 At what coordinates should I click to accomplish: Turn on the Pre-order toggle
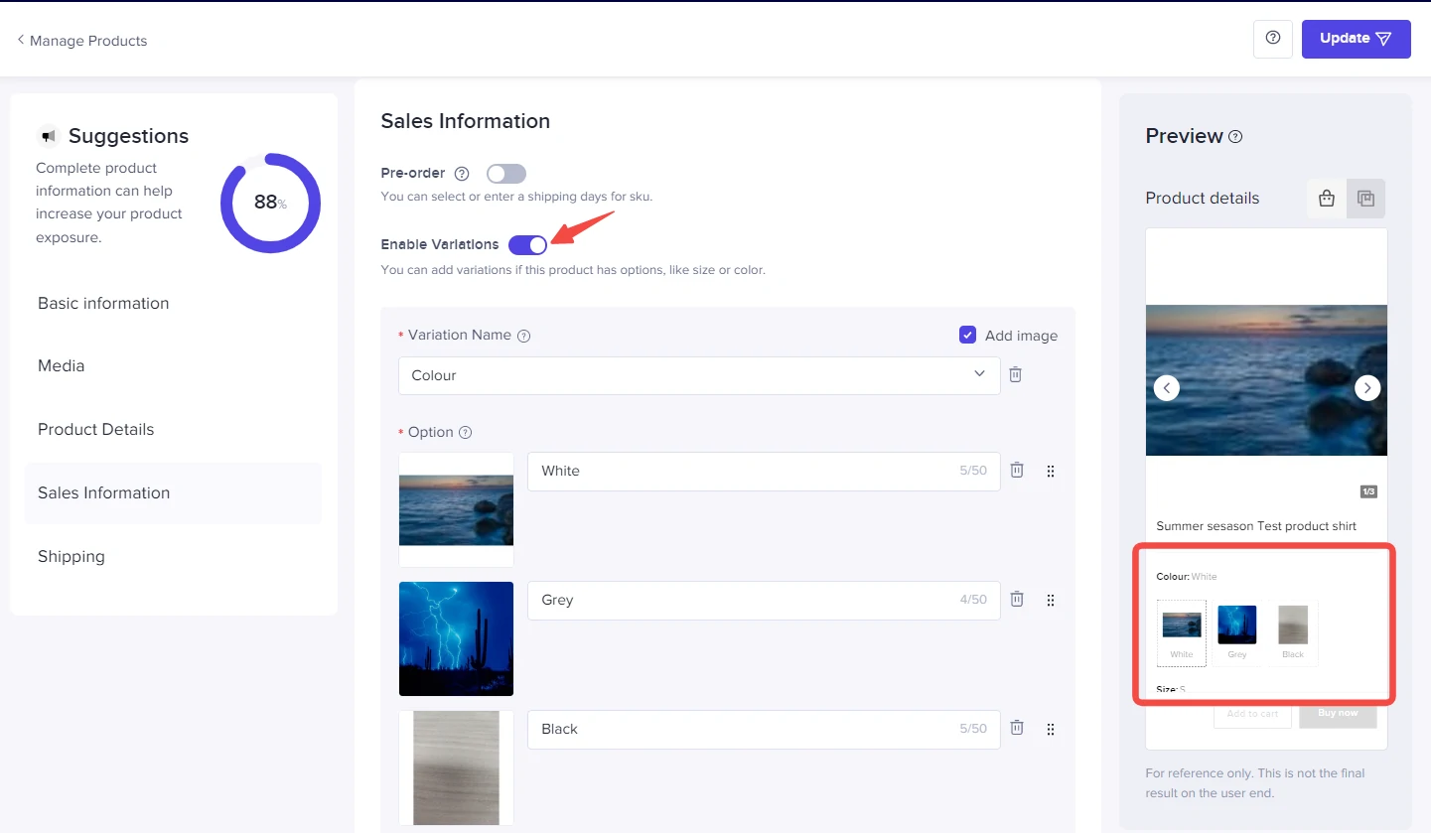[x=505, y=174]
